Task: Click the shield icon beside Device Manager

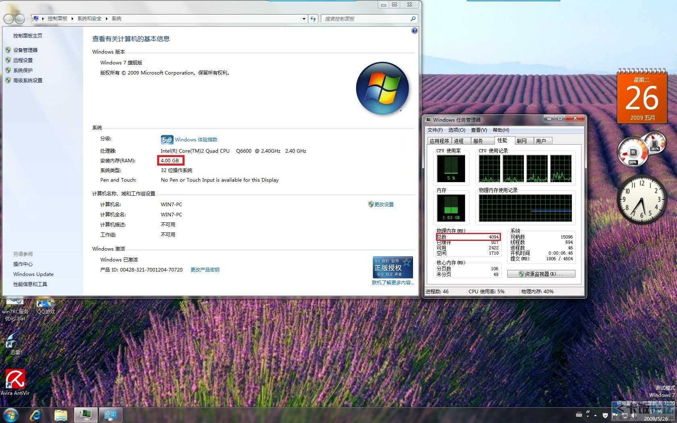Action: 8,50
